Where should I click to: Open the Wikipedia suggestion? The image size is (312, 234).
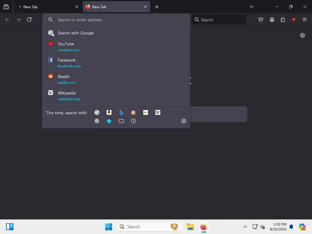(116, 96)
